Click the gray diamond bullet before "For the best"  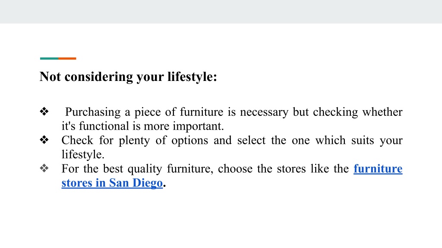pyautogui.click(x=44, y=168)
